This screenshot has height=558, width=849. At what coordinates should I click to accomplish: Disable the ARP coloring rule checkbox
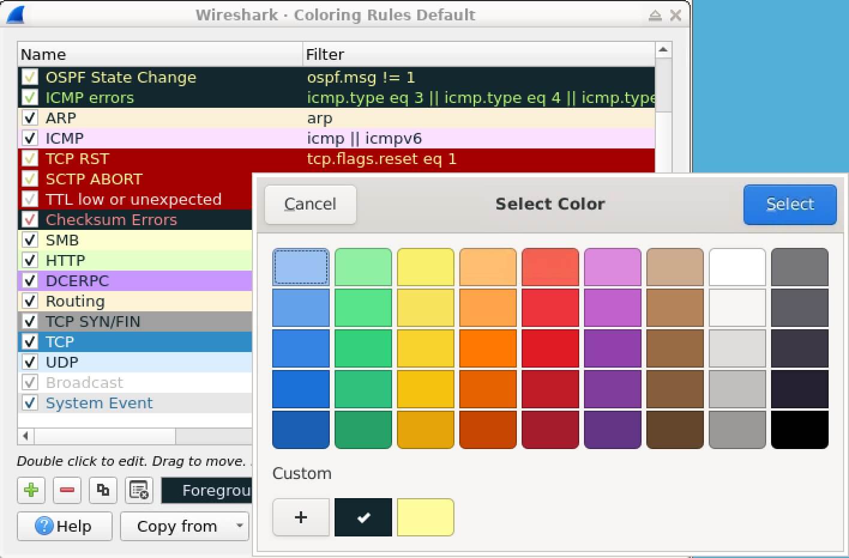pyautogui.click(x=30, y=118)
